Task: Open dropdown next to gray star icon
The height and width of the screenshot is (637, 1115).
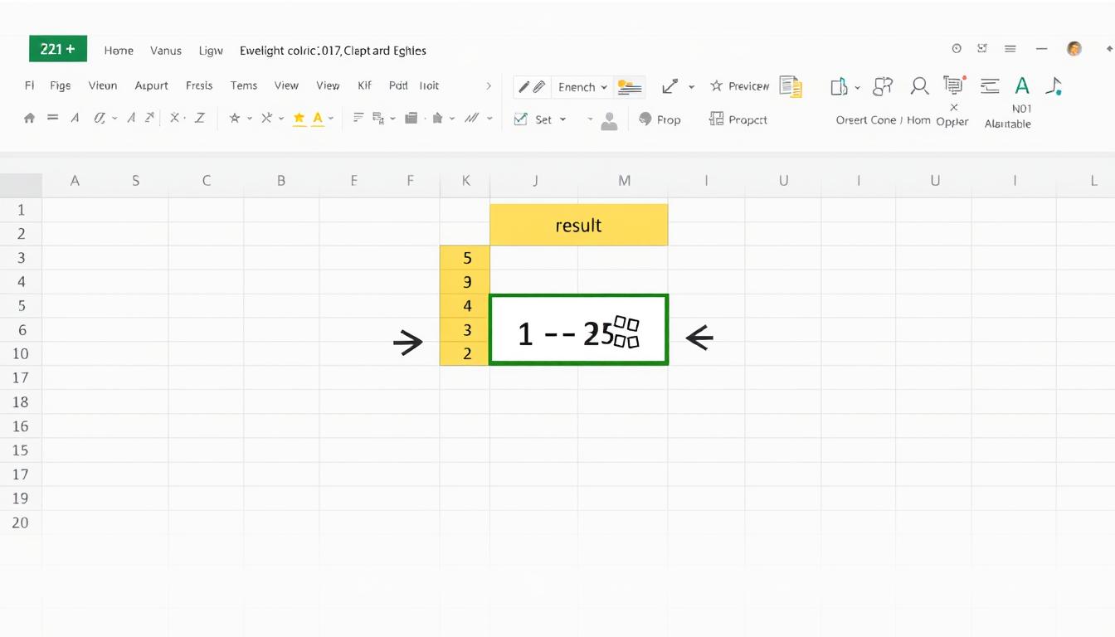Action: pyautogui.click(x=248, y=119)
